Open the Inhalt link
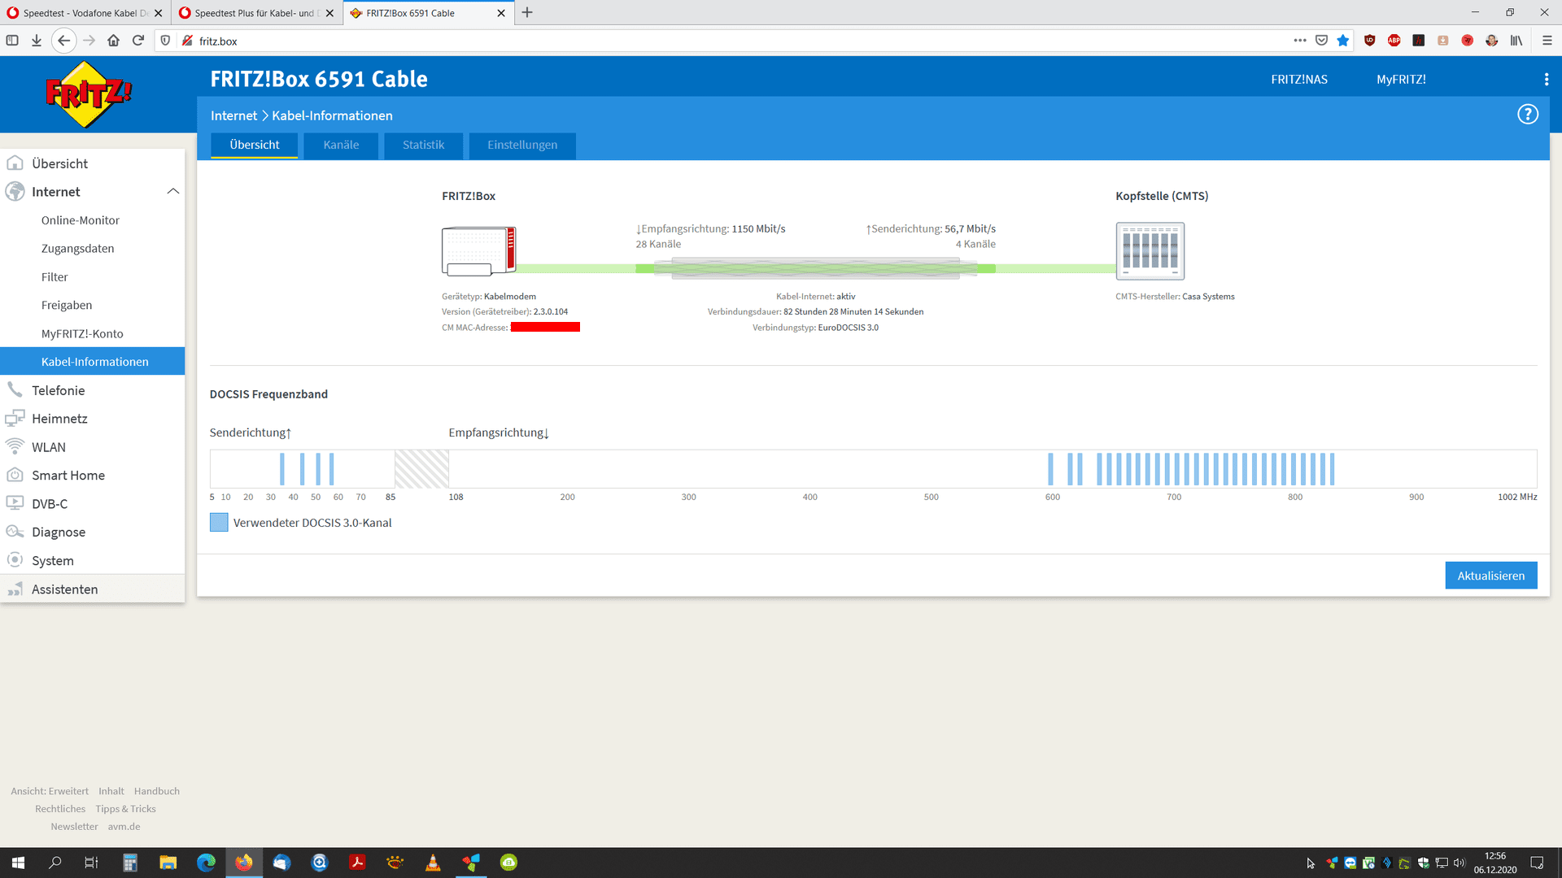The height and width of the screenshot is (878, 1562). pyautogui.click(x=111, y=791)
